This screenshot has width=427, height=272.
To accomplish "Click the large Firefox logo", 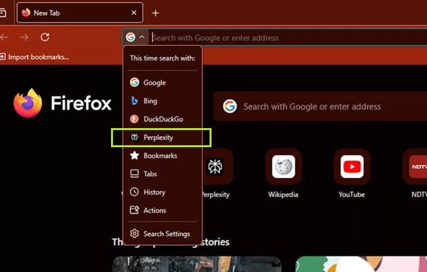I will (x=28, y=103).
